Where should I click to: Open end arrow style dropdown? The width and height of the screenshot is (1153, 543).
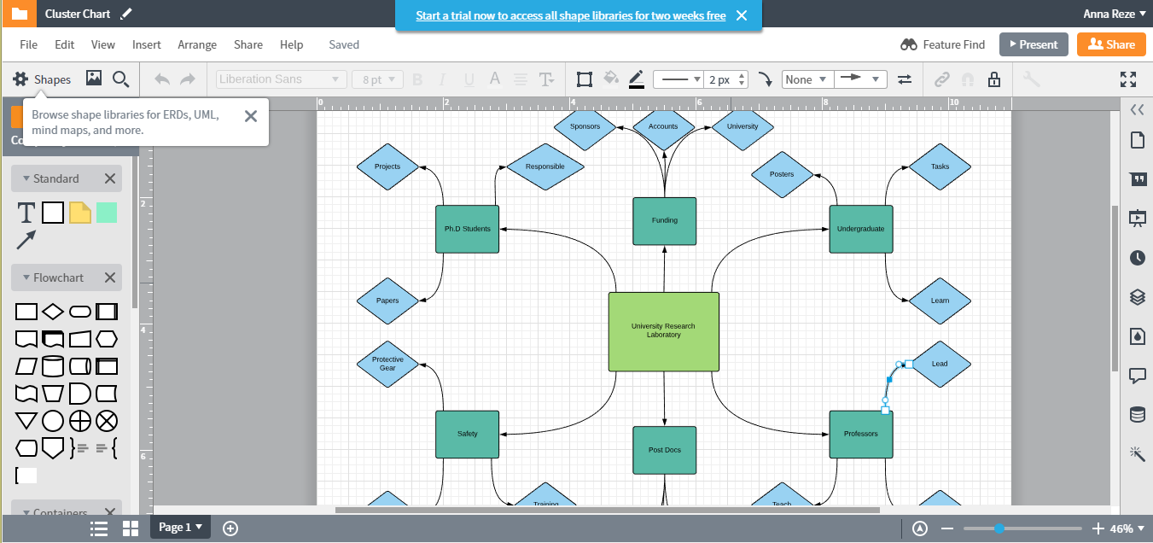click(860, 79)
